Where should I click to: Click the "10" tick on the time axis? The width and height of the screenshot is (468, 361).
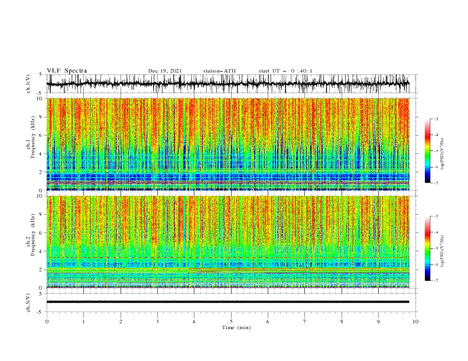point(415,321)
